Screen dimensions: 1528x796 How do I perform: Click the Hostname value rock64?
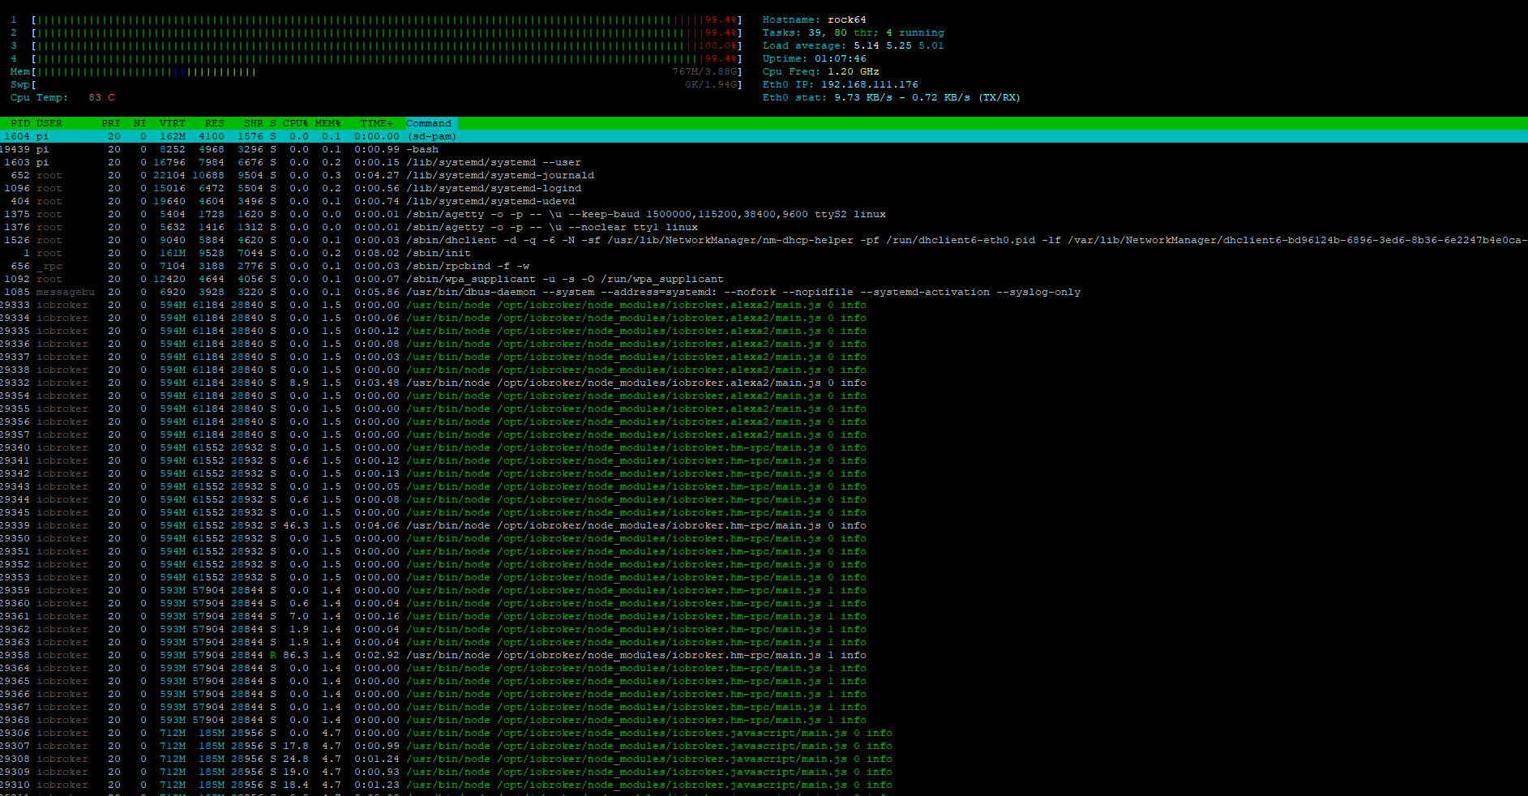(847, 19)
